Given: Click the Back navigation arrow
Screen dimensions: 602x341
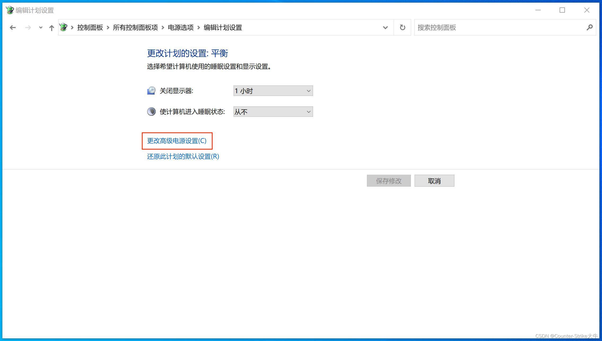Looking at the screenshot, I should [x=12, y=28].
